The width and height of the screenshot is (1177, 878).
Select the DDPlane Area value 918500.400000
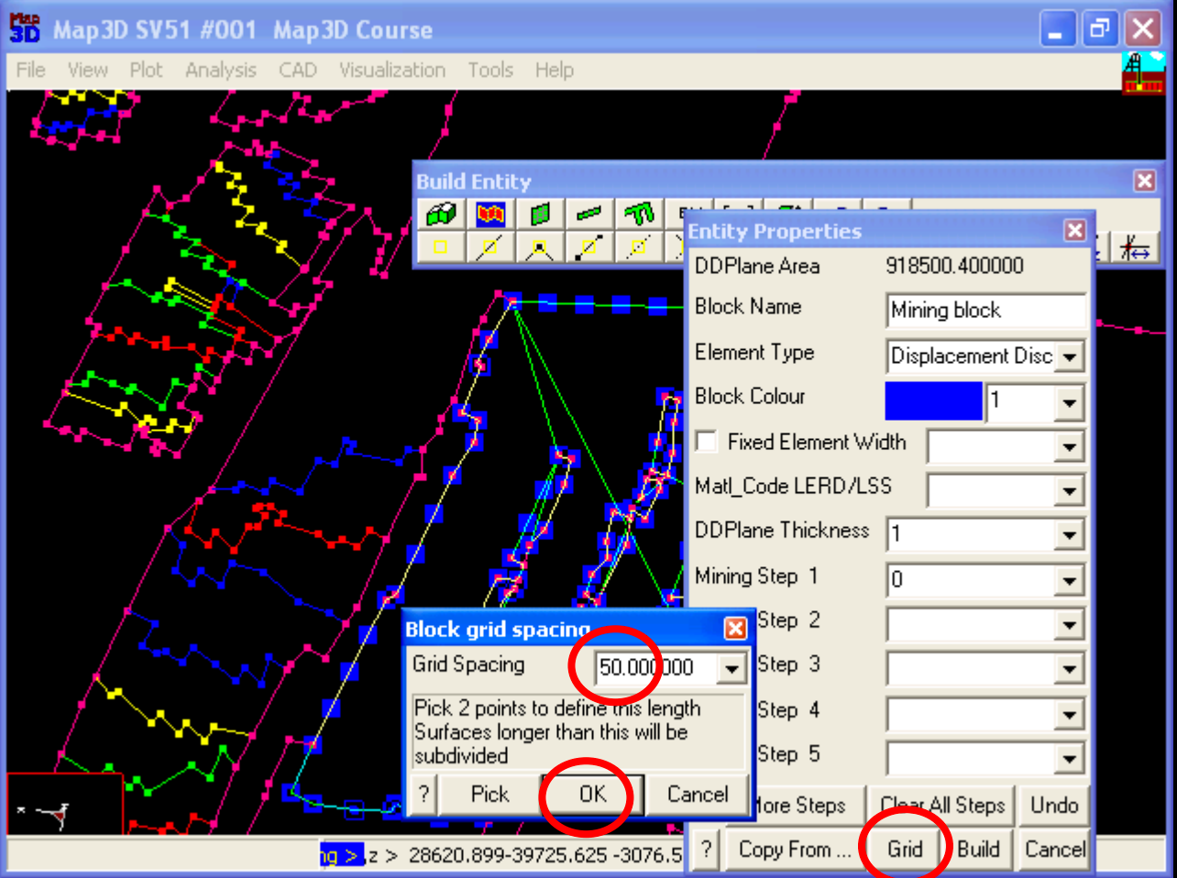[x=954, y=267]
